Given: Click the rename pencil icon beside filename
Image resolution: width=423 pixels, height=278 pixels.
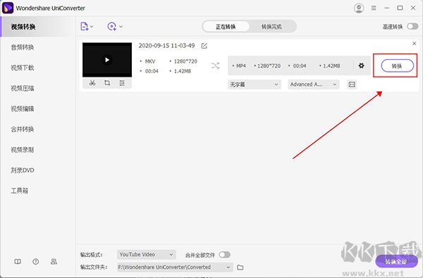Looking at the screenshot, I should point(204,46).
